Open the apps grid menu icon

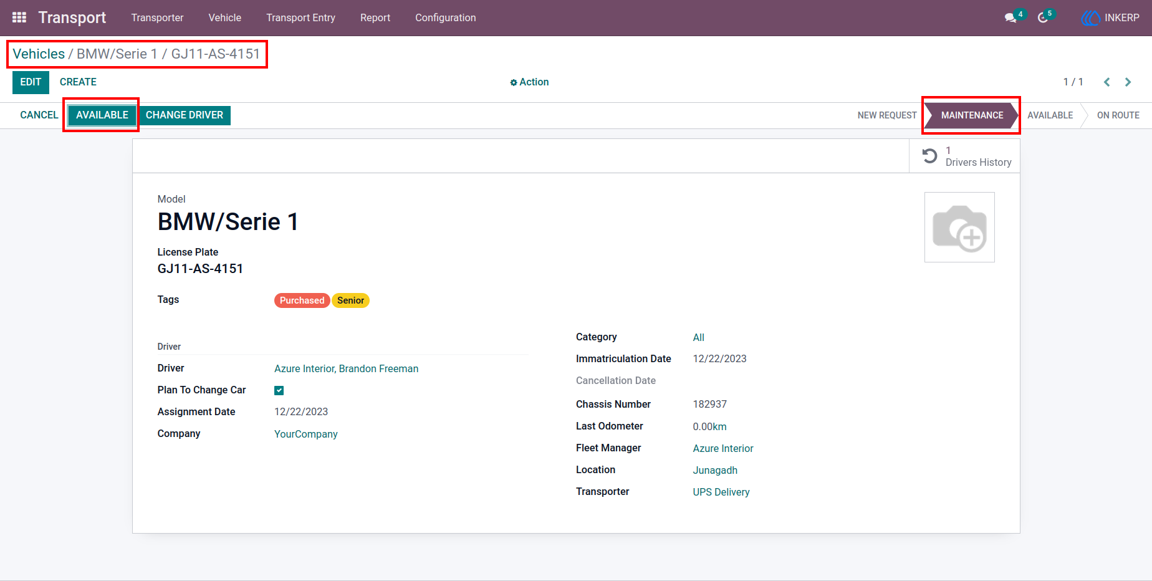(19, 17)
